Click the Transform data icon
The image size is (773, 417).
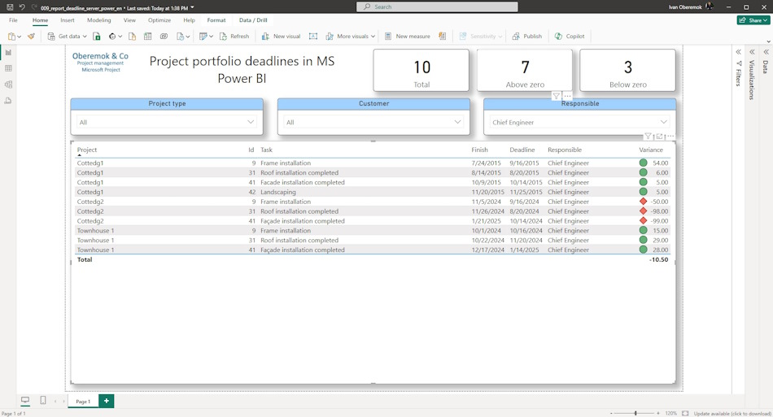click(x=203, y=37)
